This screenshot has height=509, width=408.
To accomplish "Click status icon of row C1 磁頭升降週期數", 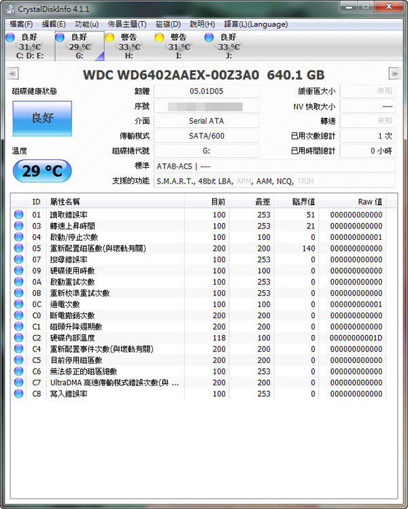I will (19, 327).
